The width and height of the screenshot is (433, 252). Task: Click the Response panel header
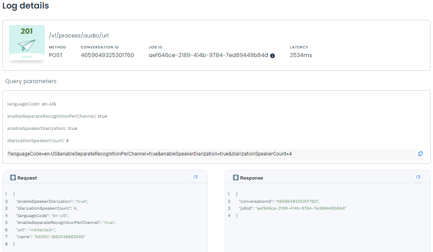(x=249, y=178)
